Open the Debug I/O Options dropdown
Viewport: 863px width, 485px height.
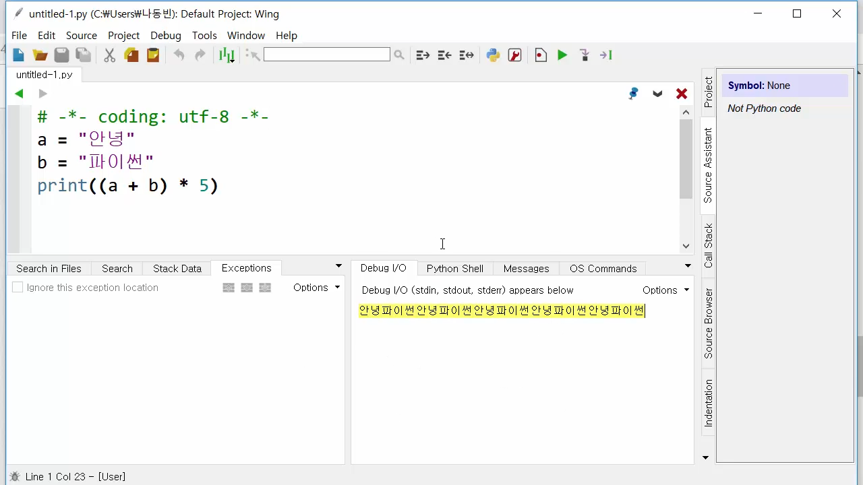[x=665, y=290]
